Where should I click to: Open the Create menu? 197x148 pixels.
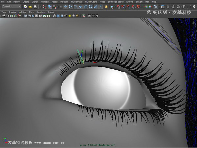26,2
